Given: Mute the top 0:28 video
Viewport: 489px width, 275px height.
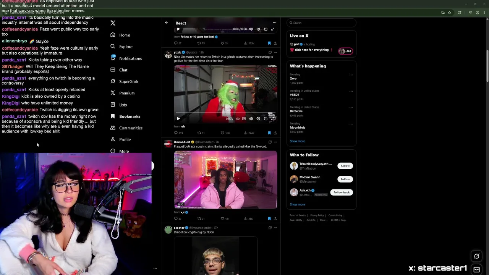Looking at the screenshot, I should [x=251, y=29].
